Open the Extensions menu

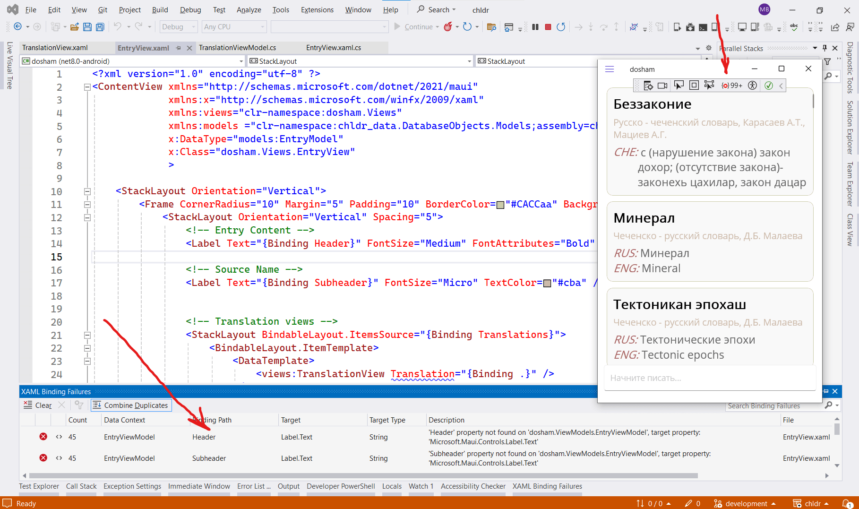point(317,9)
